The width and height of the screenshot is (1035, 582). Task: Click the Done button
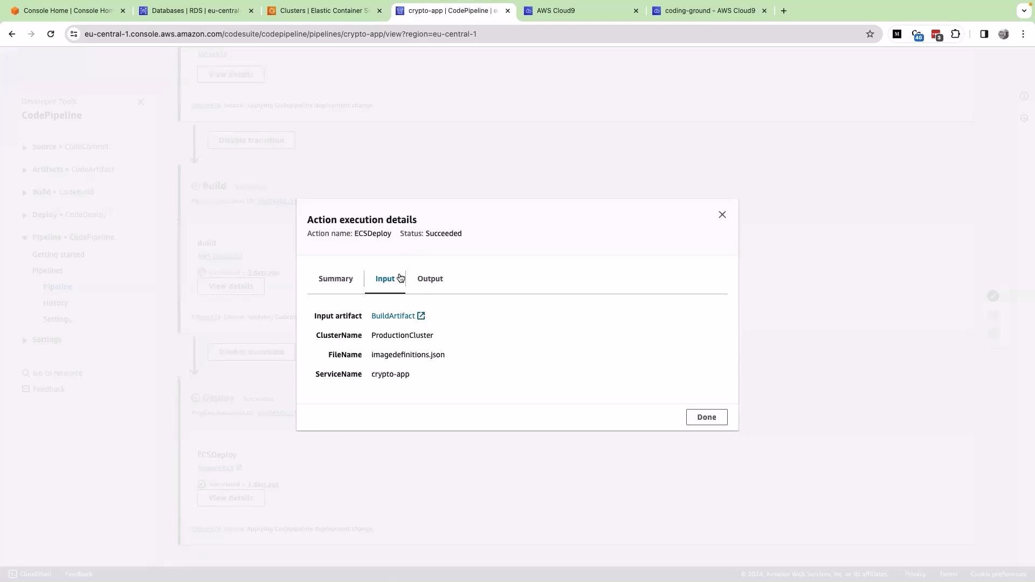tap(706, 417)
